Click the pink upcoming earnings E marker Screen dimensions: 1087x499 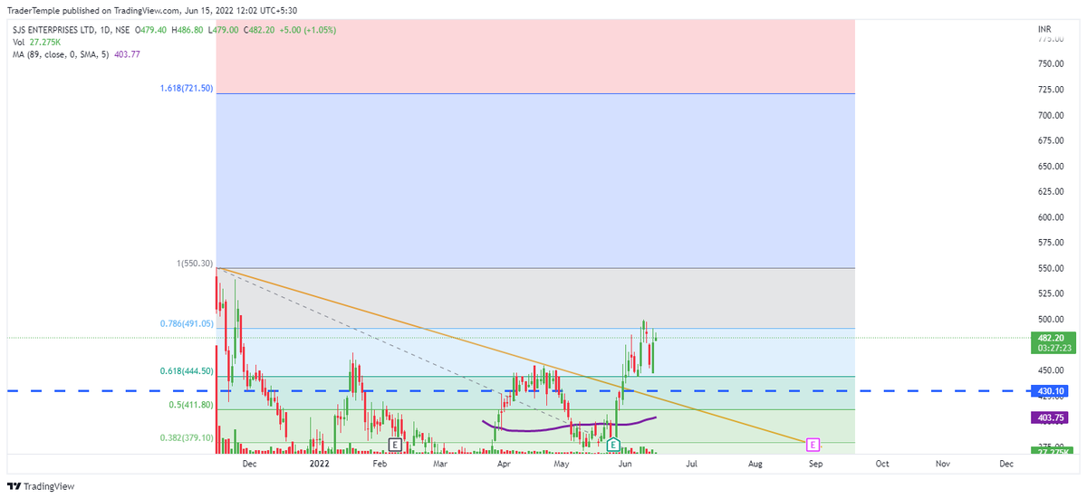(x=813, y=445)
